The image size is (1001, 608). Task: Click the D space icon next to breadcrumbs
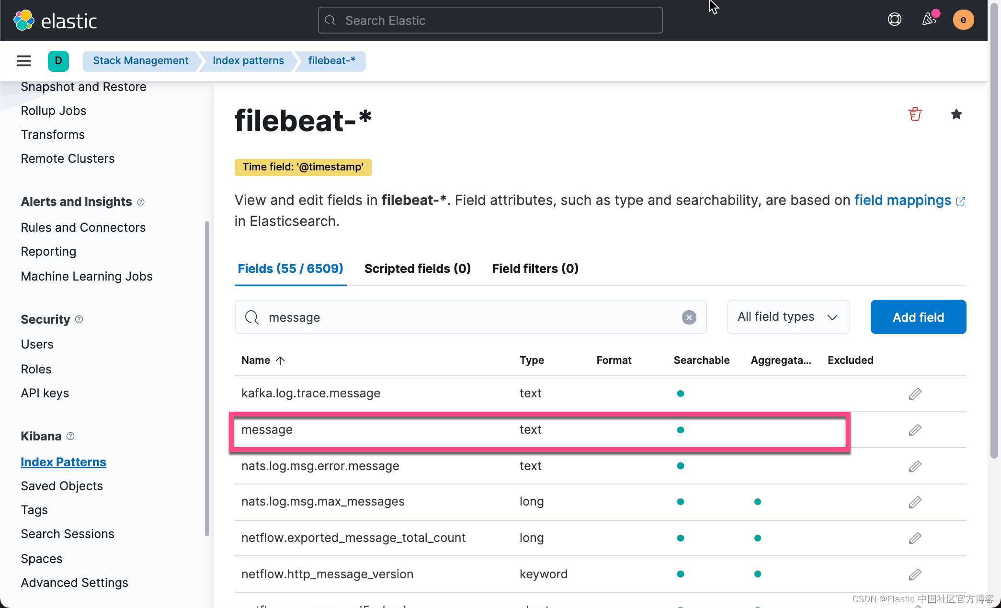click(58, 61)
